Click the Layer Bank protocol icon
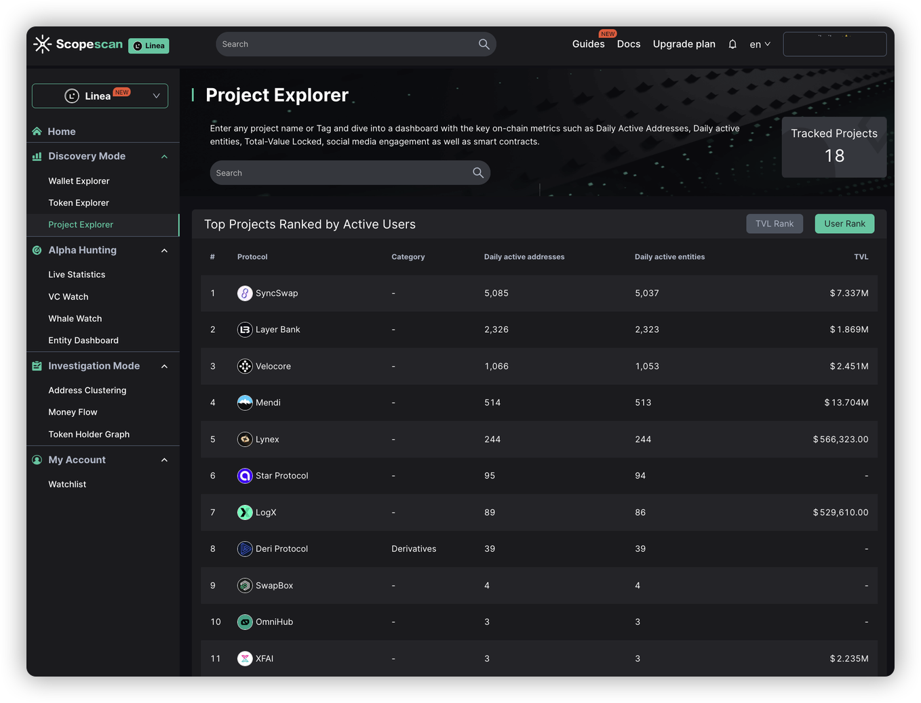This screenshot has width=921, height=703. point(245,329)
